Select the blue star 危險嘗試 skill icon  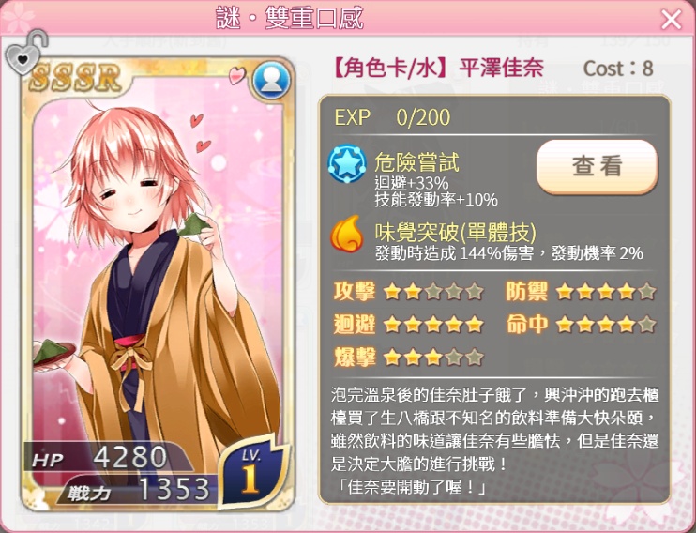click(347, 163)
